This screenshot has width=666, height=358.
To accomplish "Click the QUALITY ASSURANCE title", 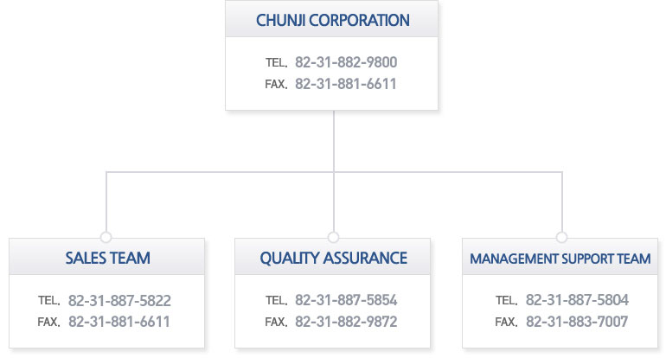I will 333,258.
